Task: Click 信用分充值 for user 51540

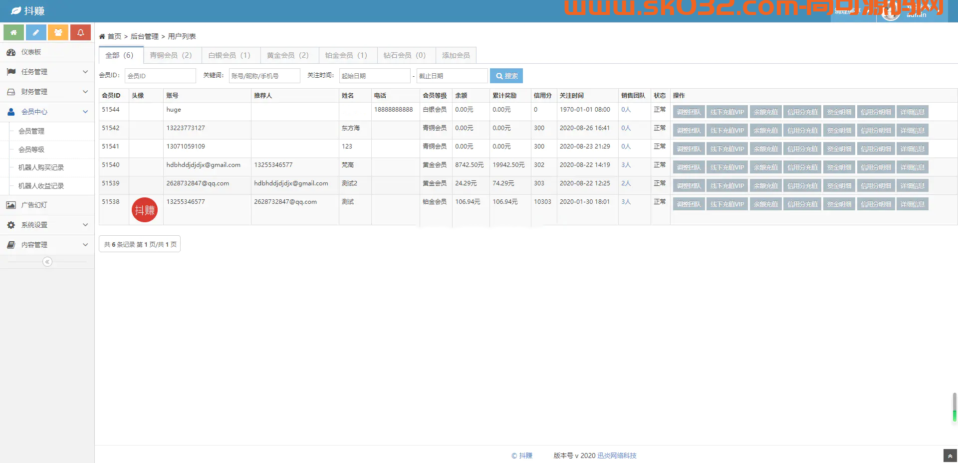Action: [802, 167]
